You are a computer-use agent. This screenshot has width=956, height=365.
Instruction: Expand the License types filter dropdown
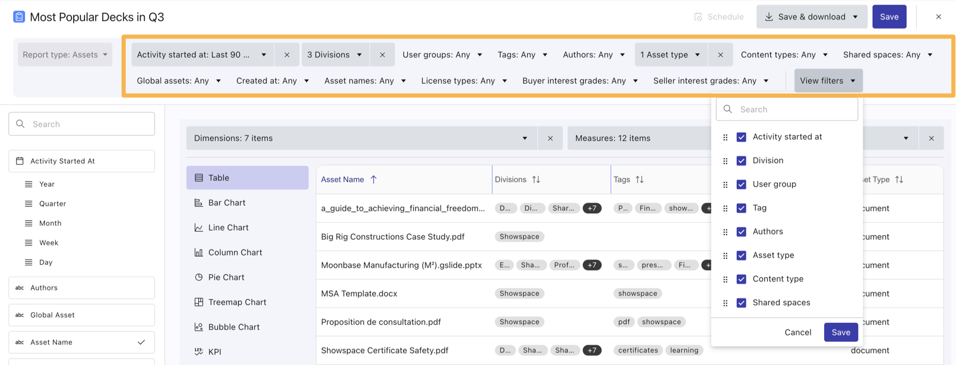tap(464, 81)
